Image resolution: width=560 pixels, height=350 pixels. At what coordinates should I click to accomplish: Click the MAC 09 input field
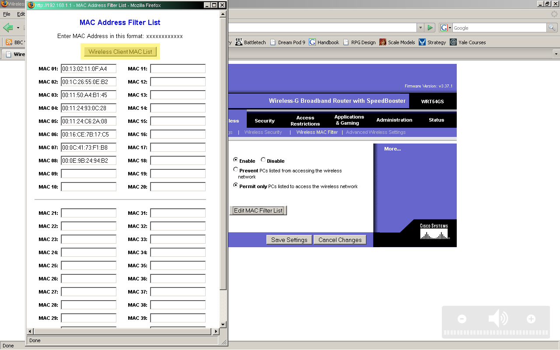pos(89,174)
